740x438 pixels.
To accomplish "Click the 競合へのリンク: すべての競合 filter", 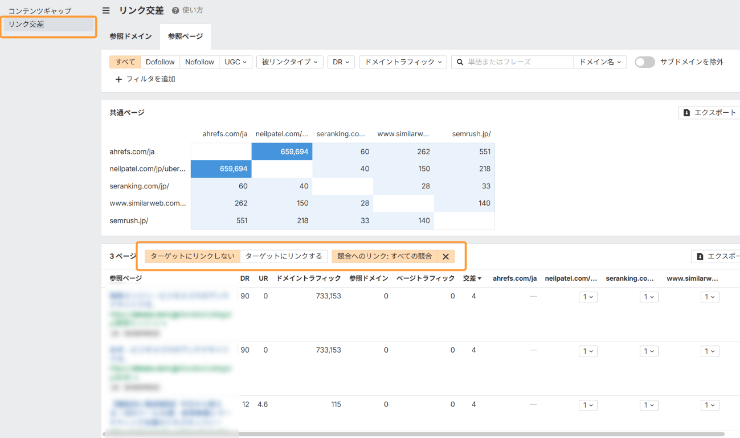I will [385, 256].
